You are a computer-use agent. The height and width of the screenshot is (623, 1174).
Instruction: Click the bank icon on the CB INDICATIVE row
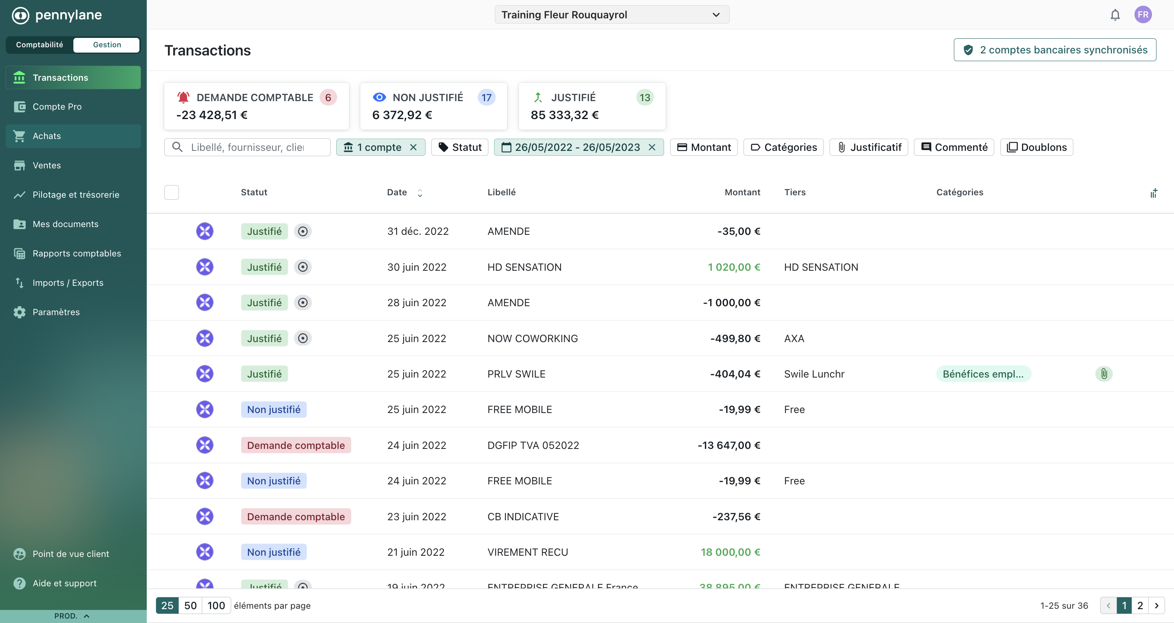205,516
